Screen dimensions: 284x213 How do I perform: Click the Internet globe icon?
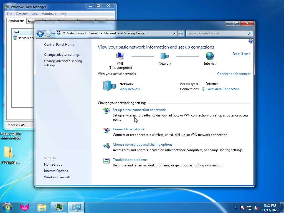coord(210,56)
